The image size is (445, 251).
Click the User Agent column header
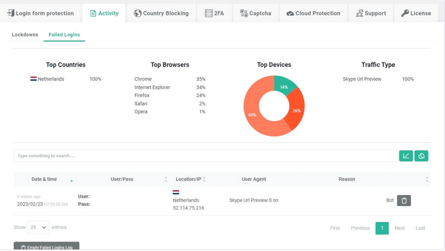[x=254, y=179]
